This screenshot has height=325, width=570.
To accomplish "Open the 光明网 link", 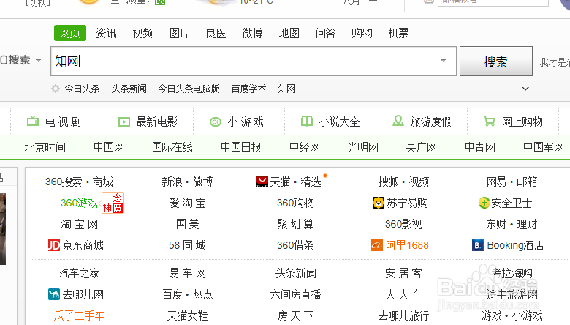I will tap(362, 147).
